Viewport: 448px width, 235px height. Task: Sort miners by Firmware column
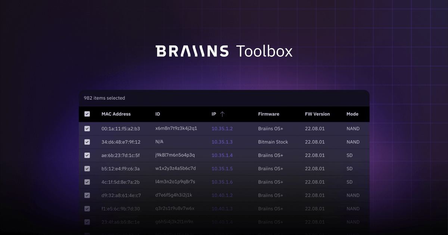coord(268,114)
